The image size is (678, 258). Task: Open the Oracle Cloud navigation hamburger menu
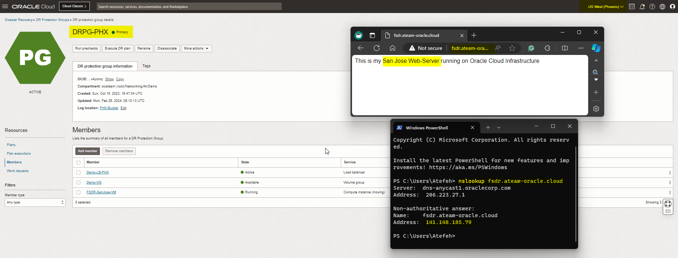[5, 7]
